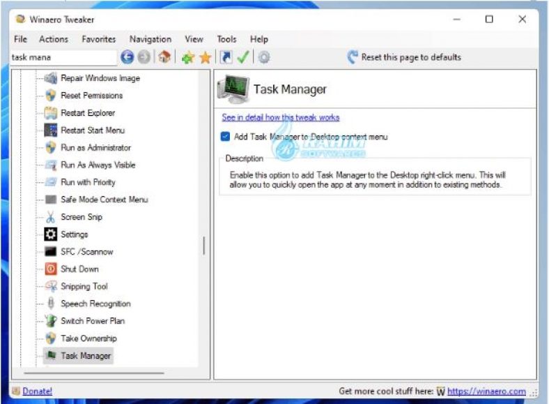Screen dimensions: 549x404
Task: Select Shut Down text
Action: pos(79,269)
